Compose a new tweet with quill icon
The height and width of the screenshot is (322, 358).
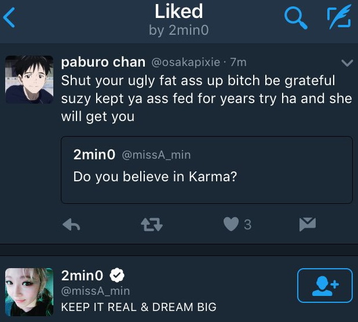click(339, 19)
